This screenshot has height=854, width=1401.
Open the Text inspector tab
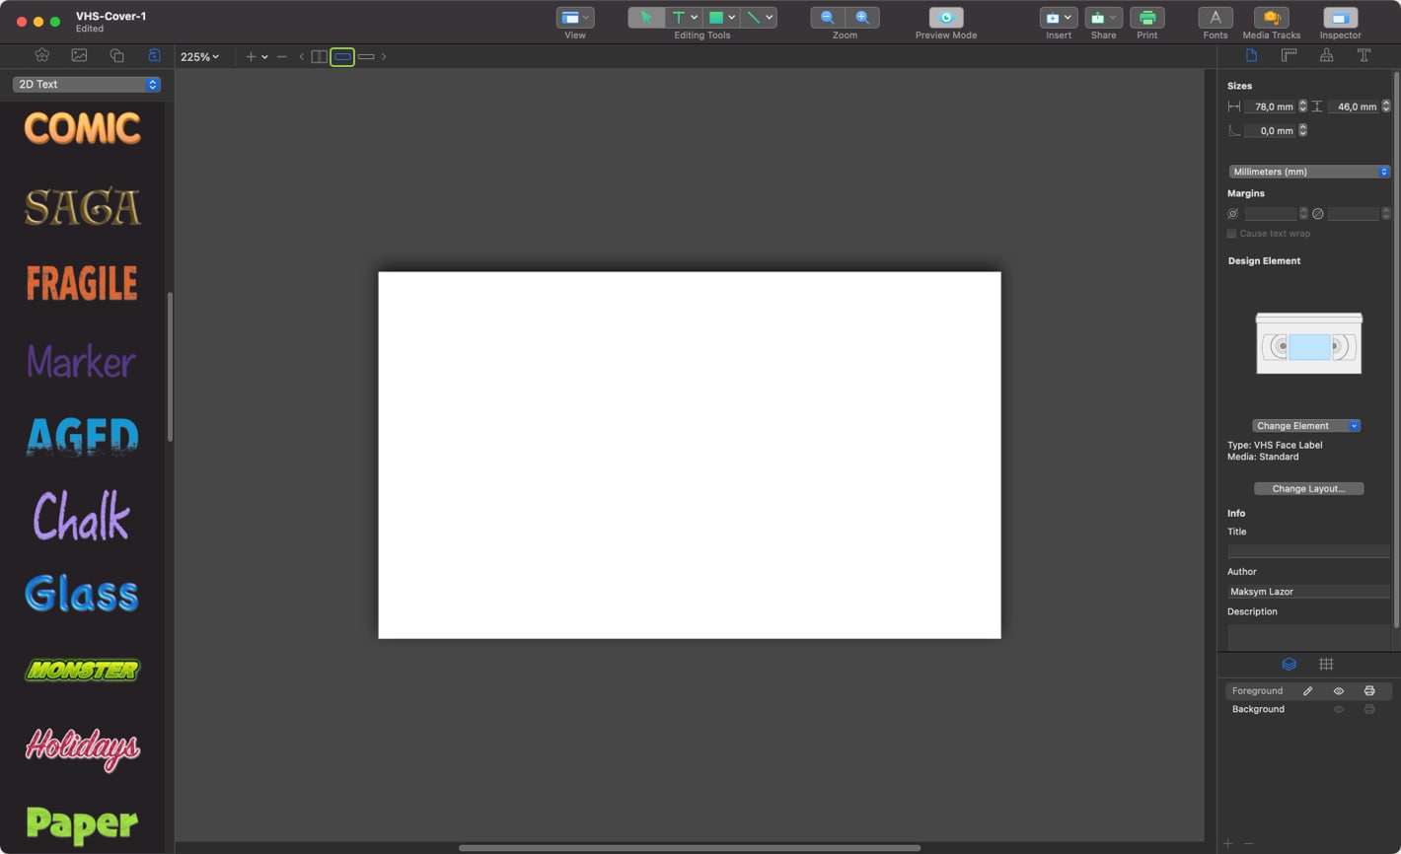[x=1364, y=55]
